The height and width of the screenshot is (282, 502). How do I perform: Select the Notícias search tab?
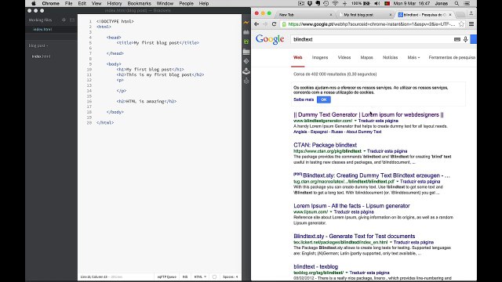pyautogui.click(x=391, y=57)
